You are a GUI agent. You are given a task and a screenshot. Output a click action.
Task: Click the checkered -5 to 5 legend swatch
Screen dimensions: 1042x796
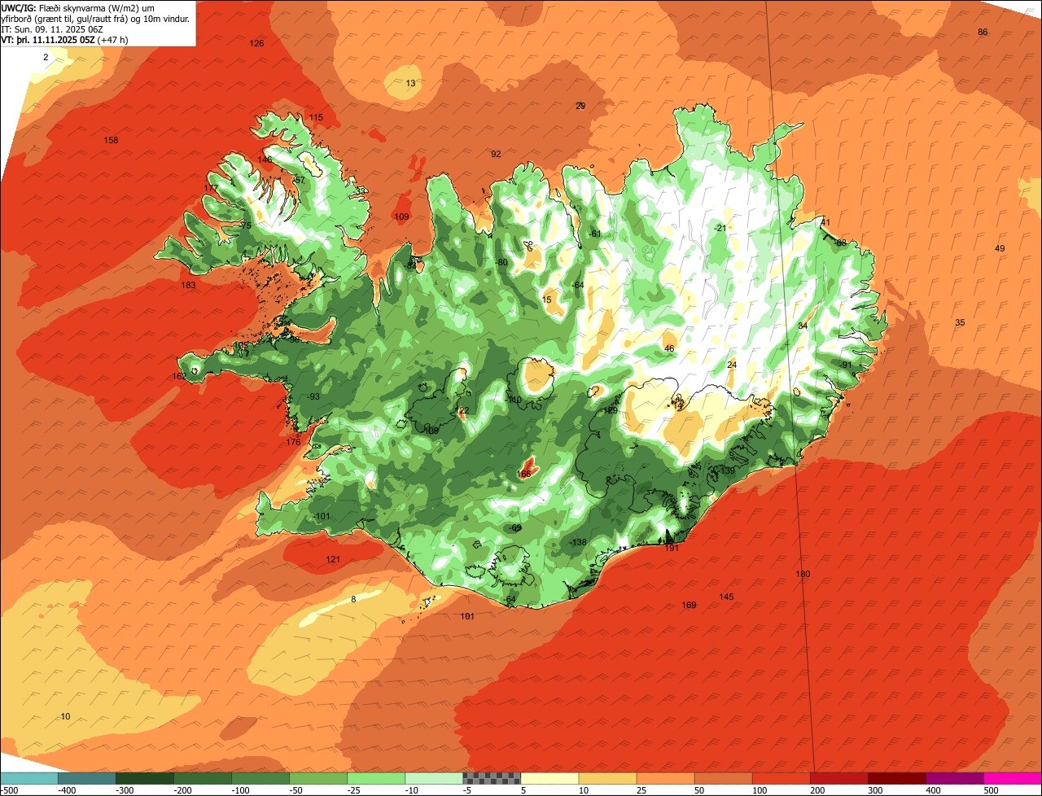tap(492, 778)
